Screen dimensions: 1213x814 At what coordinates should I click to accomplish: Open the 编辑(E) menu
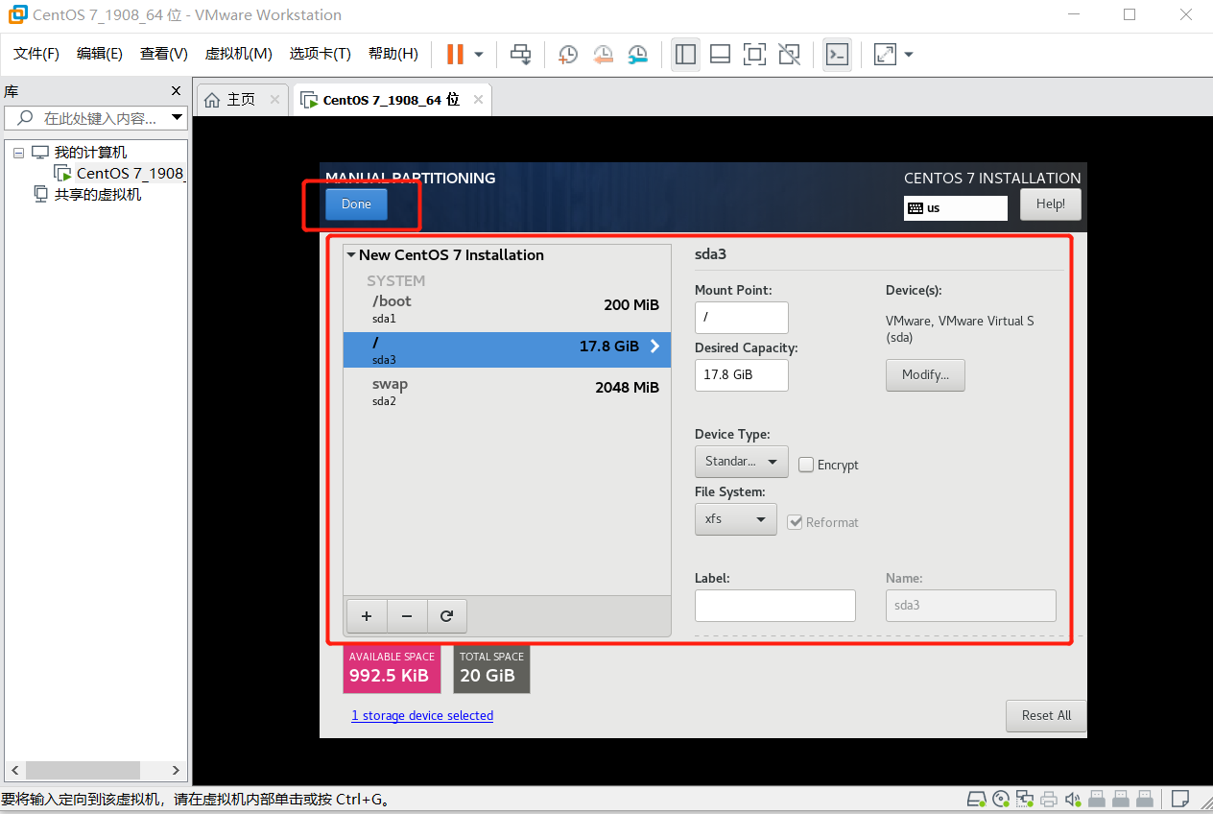click(100, 54)
